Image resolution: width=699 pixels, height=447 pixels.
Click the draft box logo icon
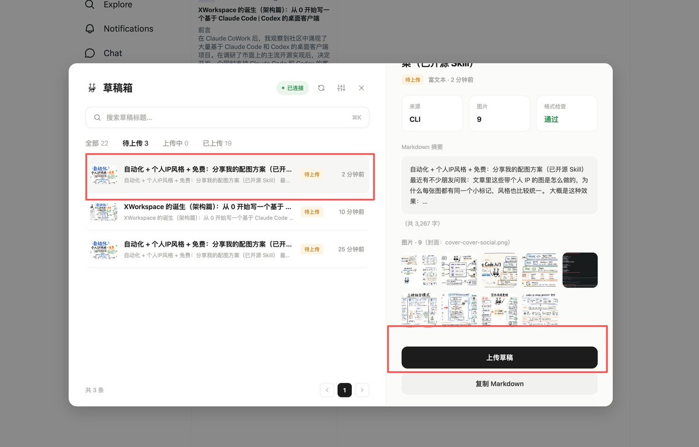[x=91, y=88]
